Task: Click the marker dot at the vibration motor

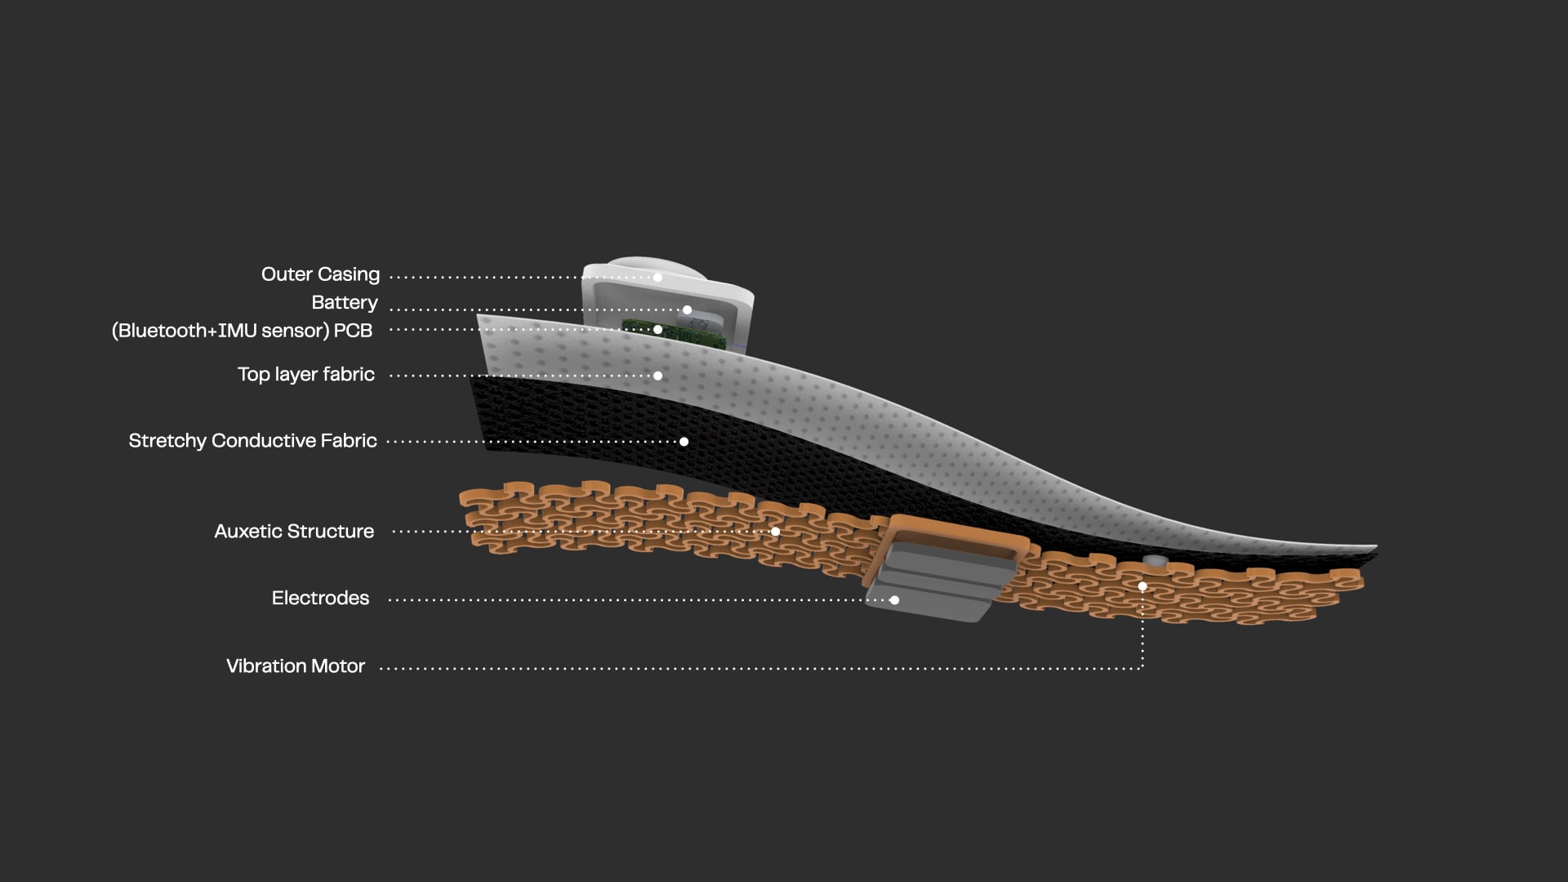Action: [x=1143, y=586]
